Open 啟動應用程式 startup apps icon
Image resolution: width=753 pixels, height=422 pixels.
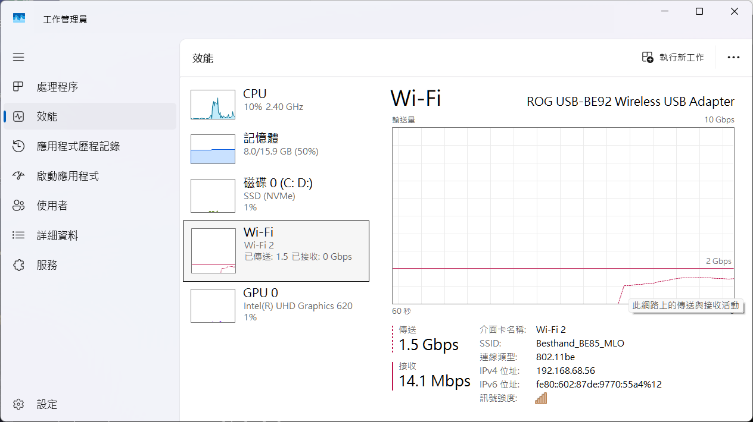coord(18,176)
